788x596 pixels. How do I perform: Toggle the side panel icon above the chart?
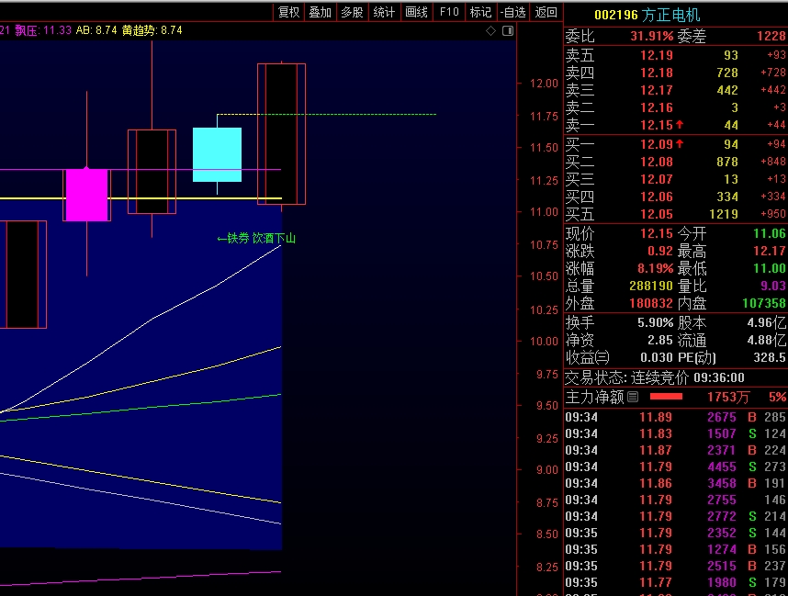[508, 30]
